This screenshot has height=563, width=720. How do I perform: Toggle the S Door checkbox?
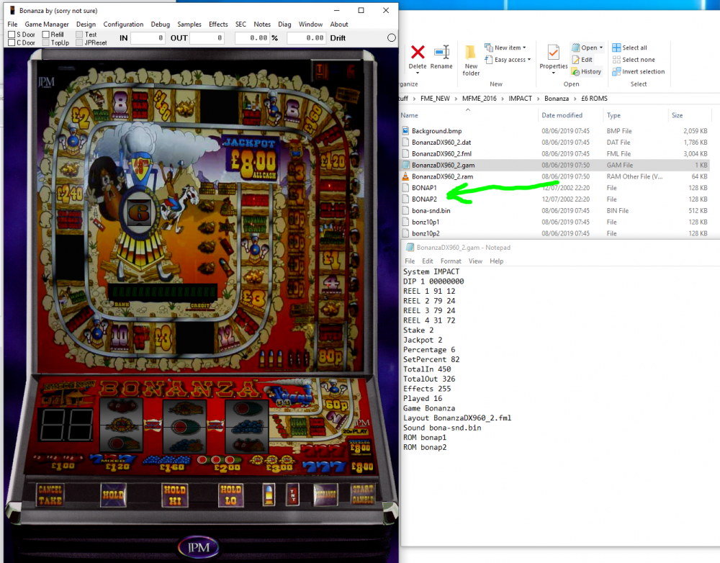click(12, 35)
